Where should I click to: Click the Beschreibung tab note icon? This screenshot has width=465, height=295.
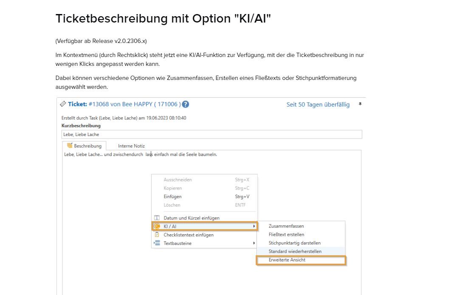(70, 146)
